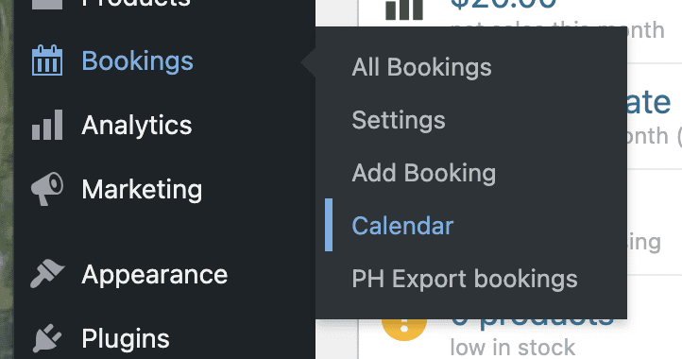Click the yellow exclamation stock warning icon

(403, 330)
